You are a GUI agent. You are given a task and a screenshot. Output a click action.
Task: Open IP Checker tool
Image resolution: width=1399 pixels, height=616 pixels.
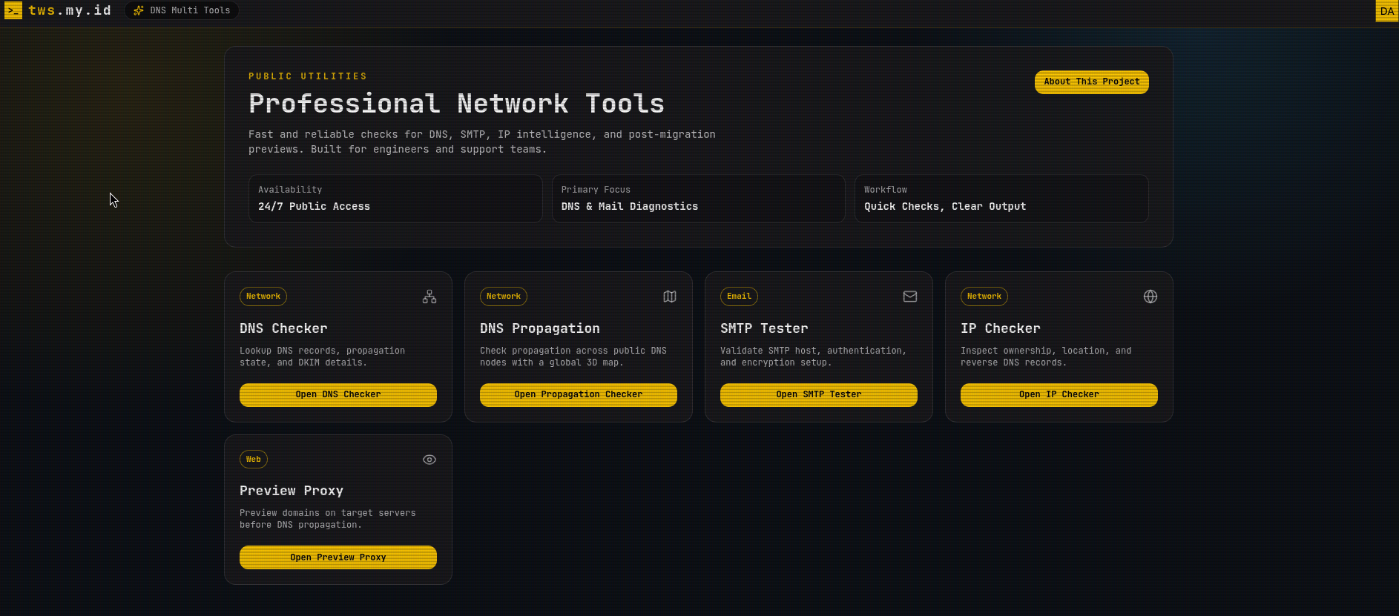point(1059,394)
